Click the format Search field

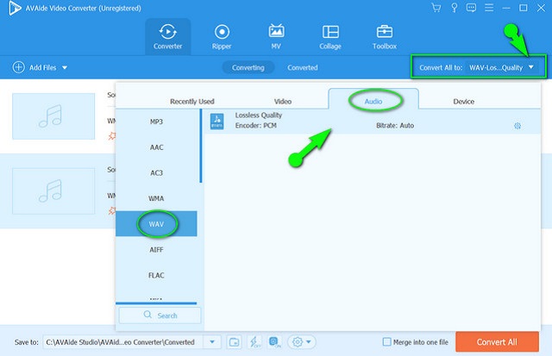tap(160, 315)
